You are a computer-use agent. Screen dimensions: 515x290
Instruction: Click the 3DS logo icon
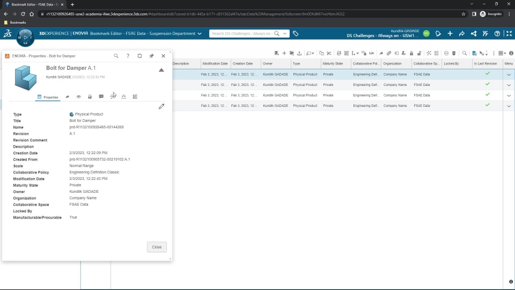coord(7,33)
